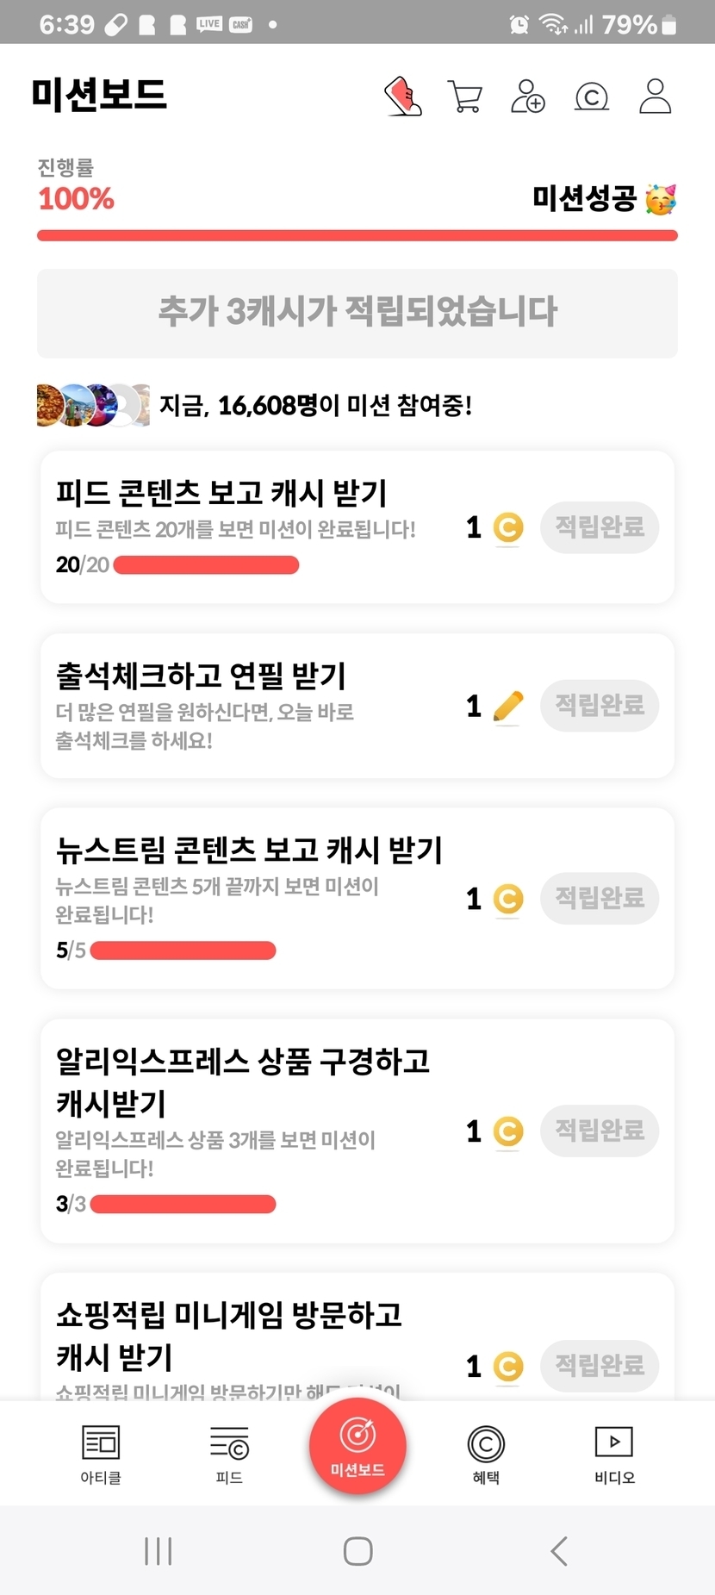This screenshot has width=715, height=1595.
Task: Tap the mission participants avatar thumbnails
Action: click(x=92, y=405)
